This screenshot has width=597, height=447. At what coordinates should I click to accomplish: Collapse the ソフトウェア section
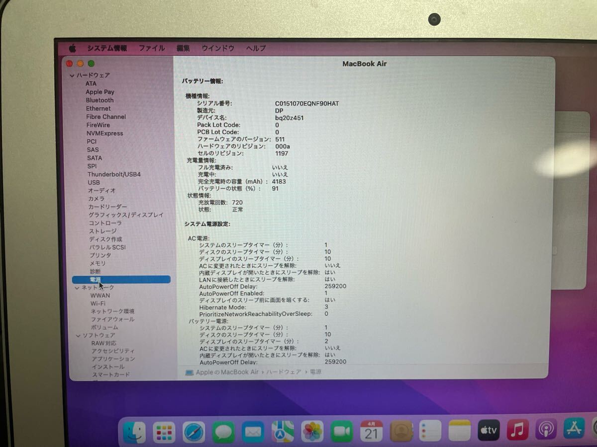(x=78, y=336)
